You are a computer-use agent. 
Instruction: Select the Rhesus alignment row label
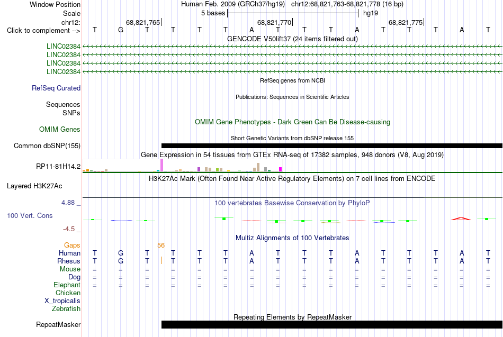(x=69, y=261)
